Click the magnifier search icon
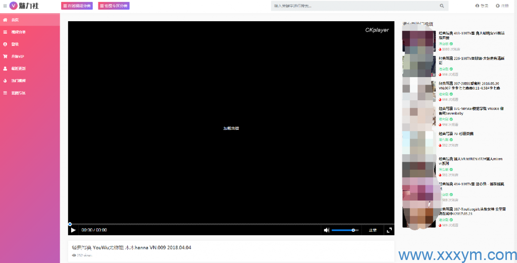 (x=442, y=6)
